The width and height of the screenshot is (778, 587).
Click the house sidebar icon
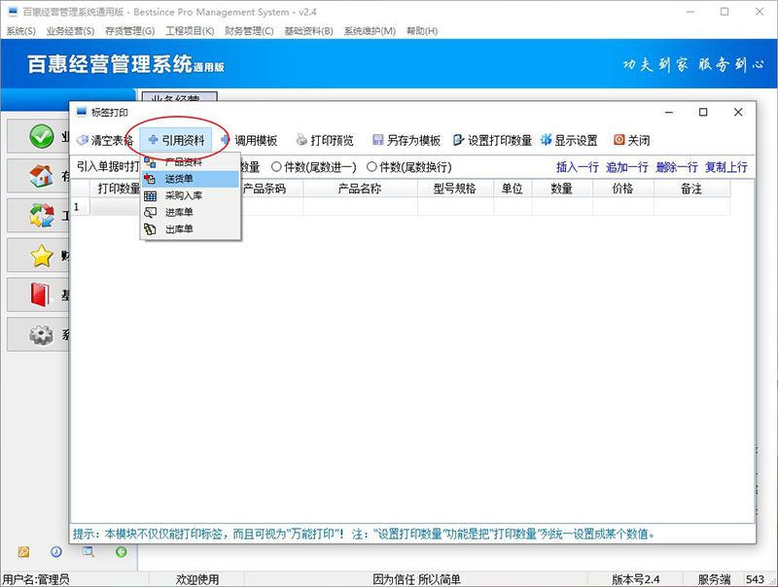coord(41,176)
